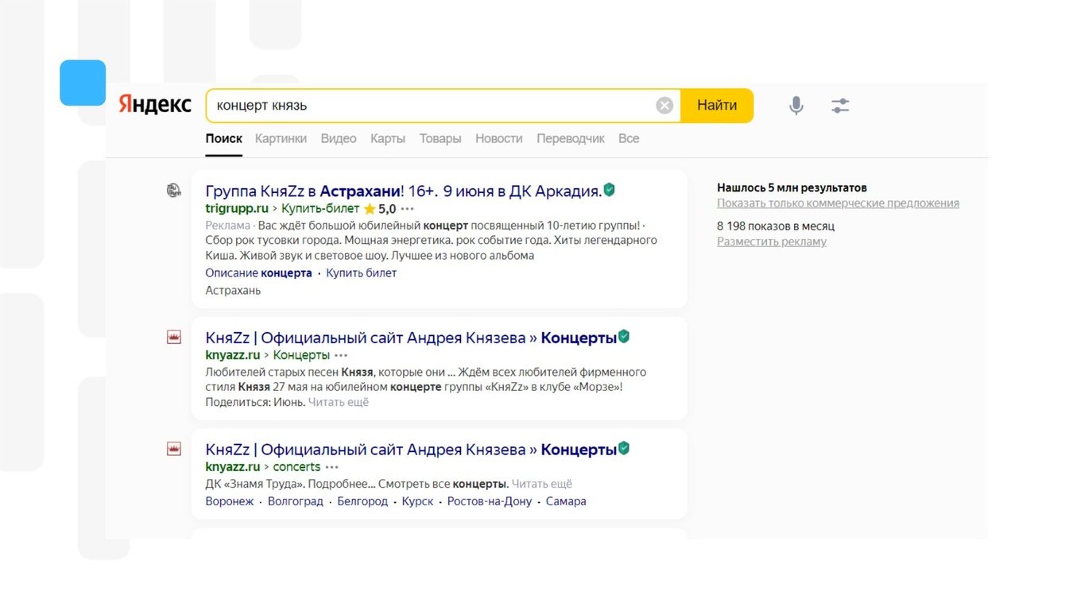Screen dimensions: 1065x599
Task: Click the favicon beside the trigrupp.ru ad
Action: point(173,190)
